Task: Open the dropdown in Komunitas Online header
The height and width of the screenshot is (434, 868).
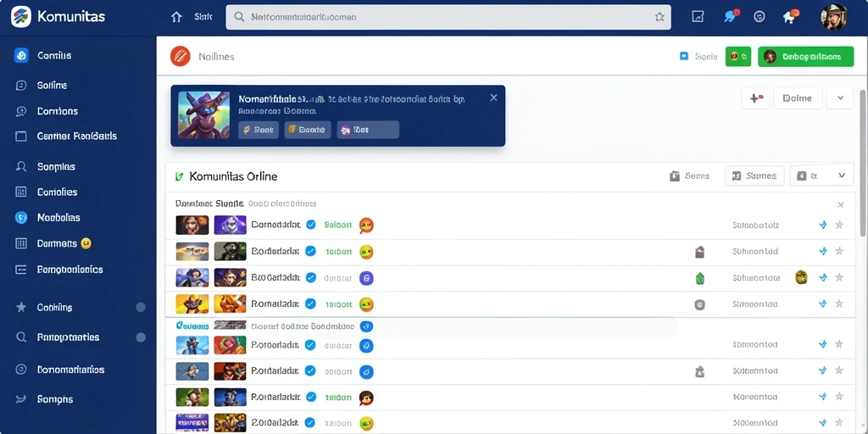Action: (821, 176)
